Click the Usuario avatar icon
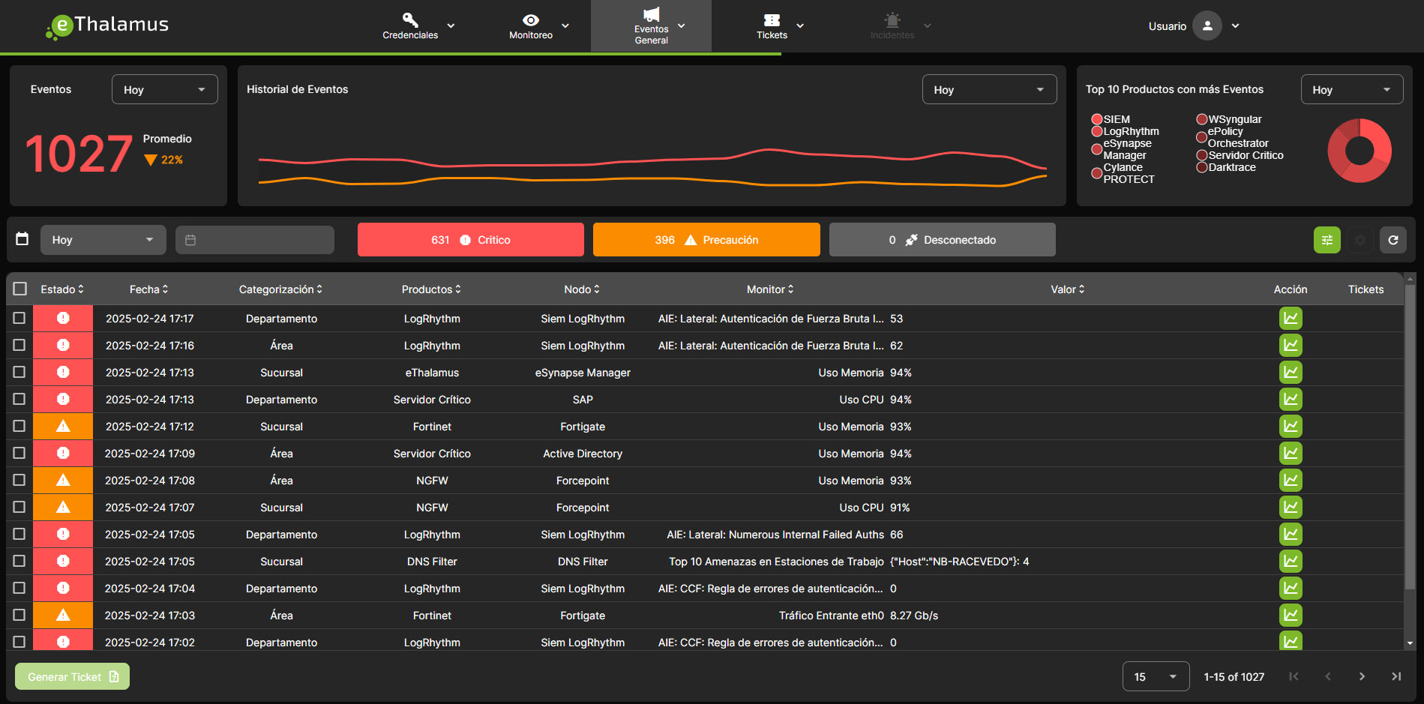 pyautogui.click(x=1207, y=25)
